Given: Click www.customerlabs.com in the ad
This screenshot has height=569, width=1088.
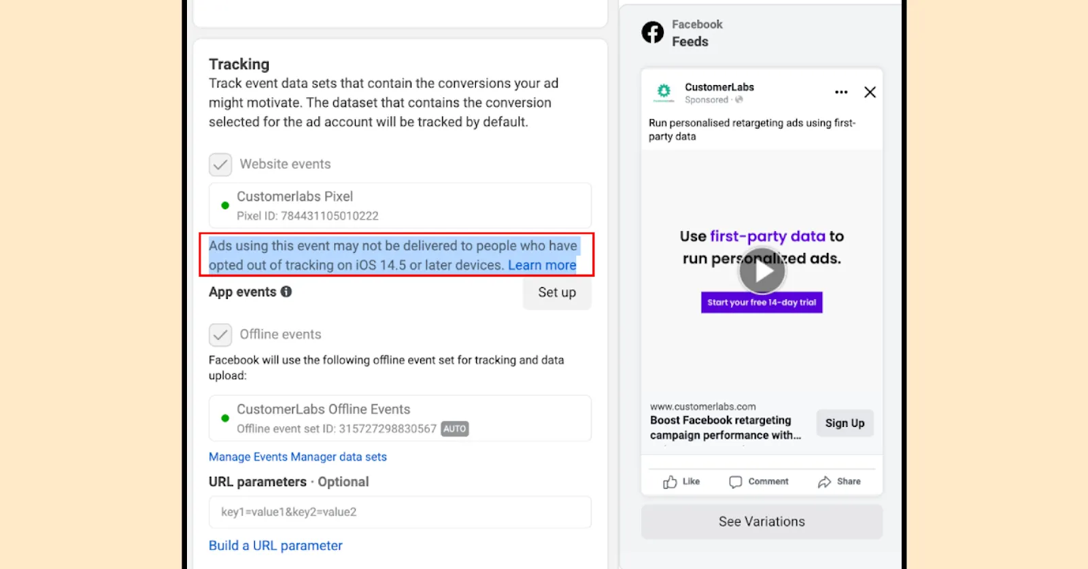Looking at the screenshot, I should tap(702, 407).
